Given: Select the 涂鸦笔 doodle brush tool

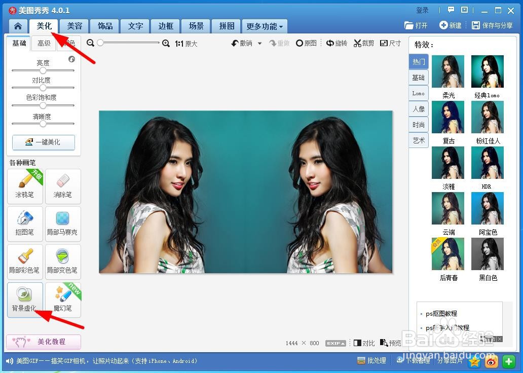Looking at the screenshot, I should 25,186.
